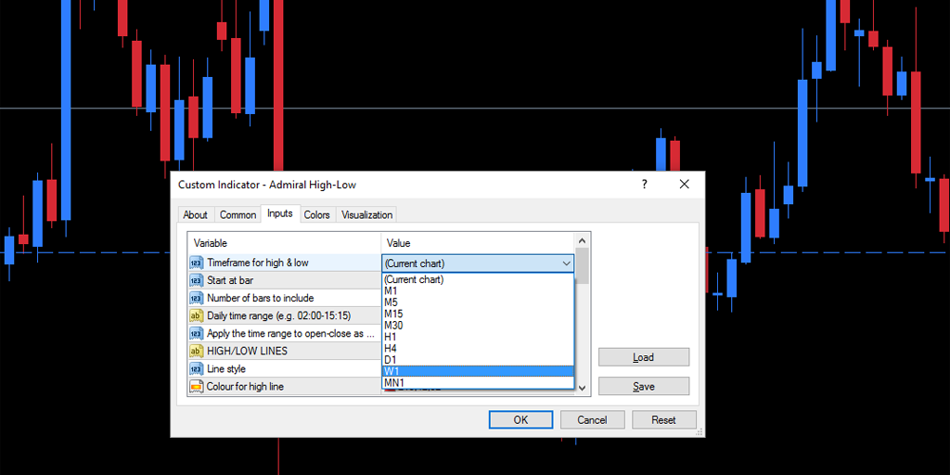The image size is (950, 475).
Task: Select 'Apply the time range to open-close' row
Action: click(x=284, y=333)
